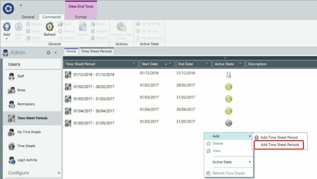Click the Back ribbon command
The height and width of the screenshot is (179, 317).
pyautogui.click(x=97, y=24)
